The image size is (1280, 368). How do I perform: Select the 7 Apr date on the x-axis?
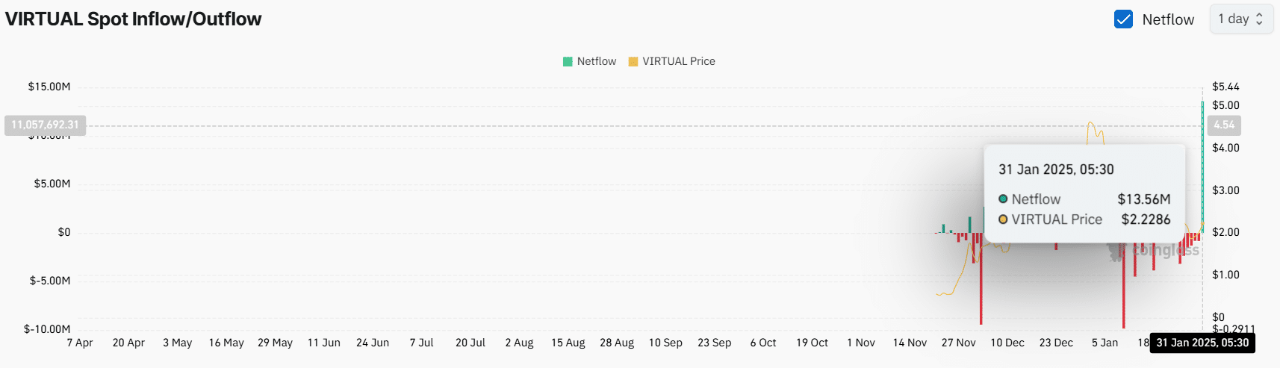80,343
